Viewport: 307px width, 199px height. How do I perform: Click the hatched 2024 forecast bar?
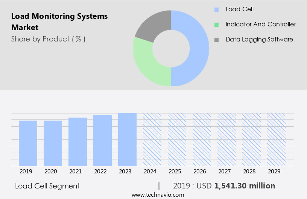tap(152, 139)
